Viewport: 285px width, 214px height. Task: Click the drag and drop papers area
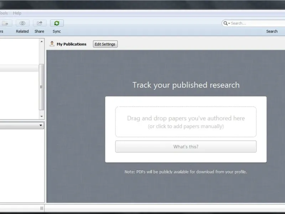point(186,122)
